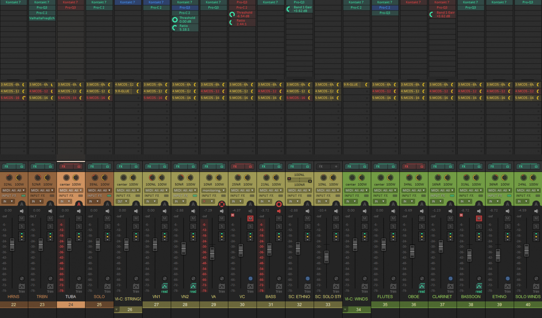Image resolution: width=542 pixels, height=318 pixels.
Task: Open the automation 'A' panel on SOLO track
Action: 107,204
